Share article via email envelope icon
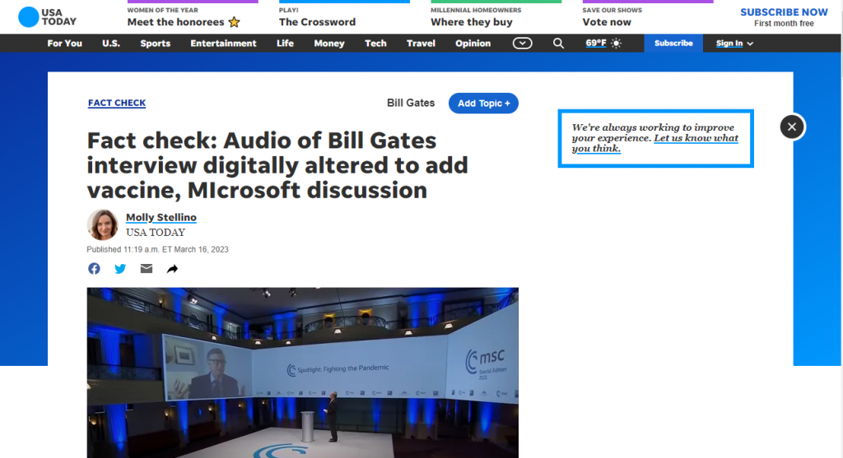This screenshot has height=458, width=843. click(147, 268)
